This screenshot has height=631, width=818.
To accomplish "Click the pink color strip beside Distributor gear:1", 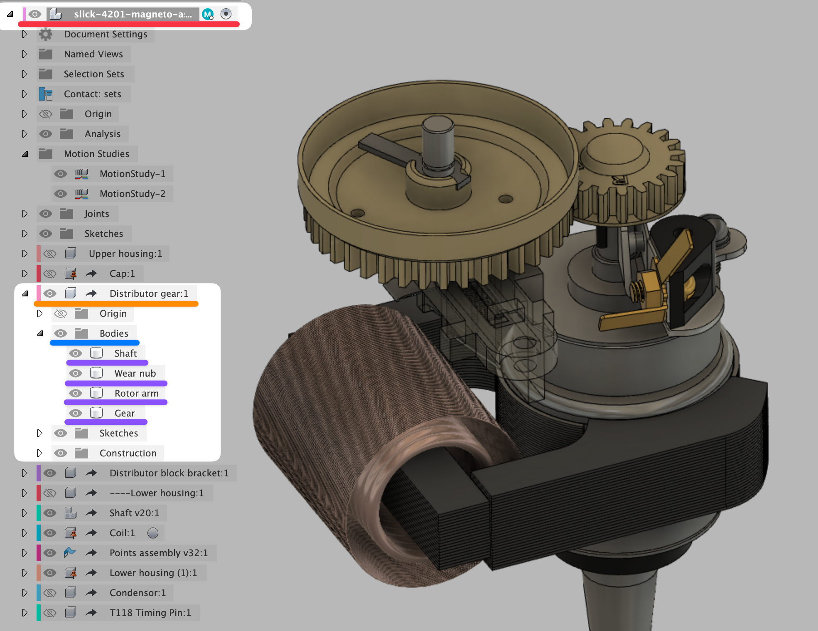I will (37, 293).
